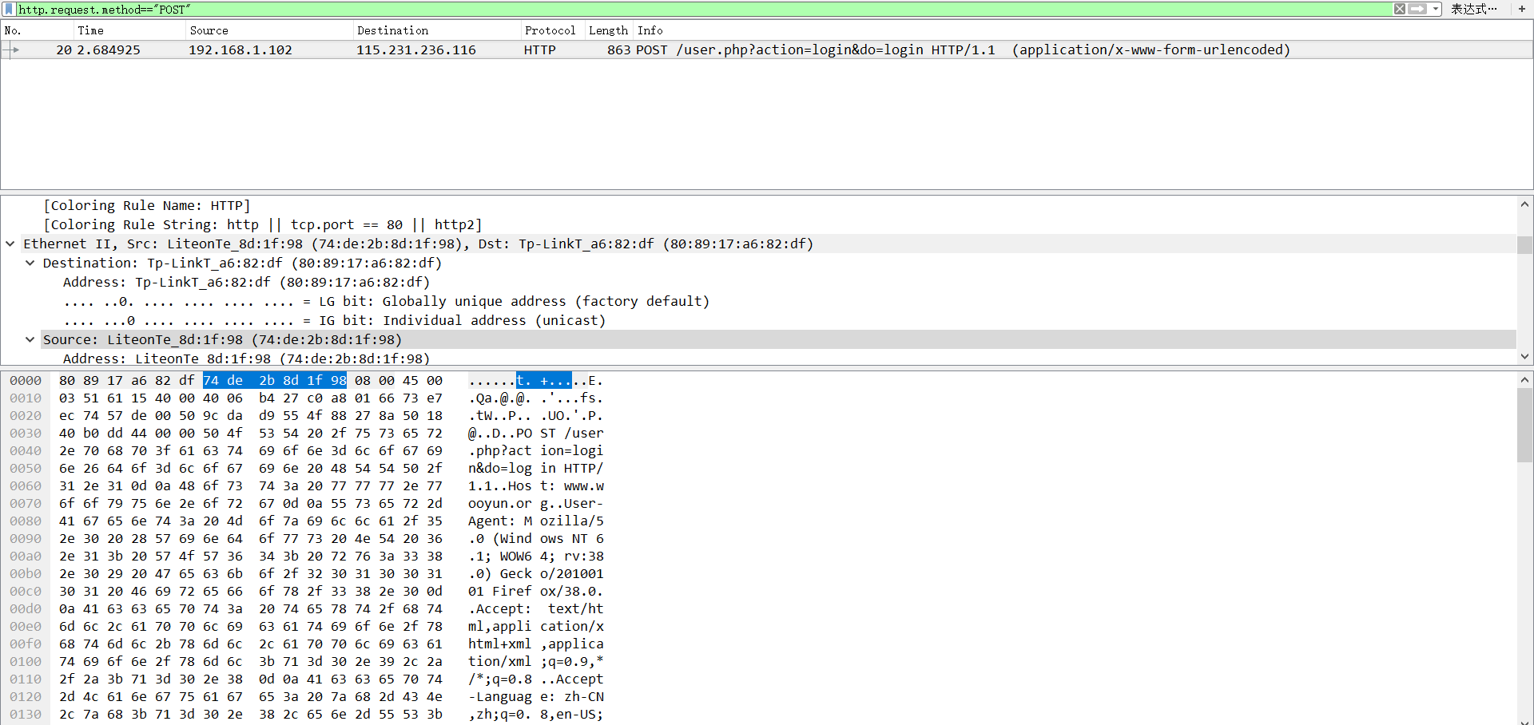Click the HTTP protocol cell of packet 20
1534x725 pixels.
tap(540, 50)
